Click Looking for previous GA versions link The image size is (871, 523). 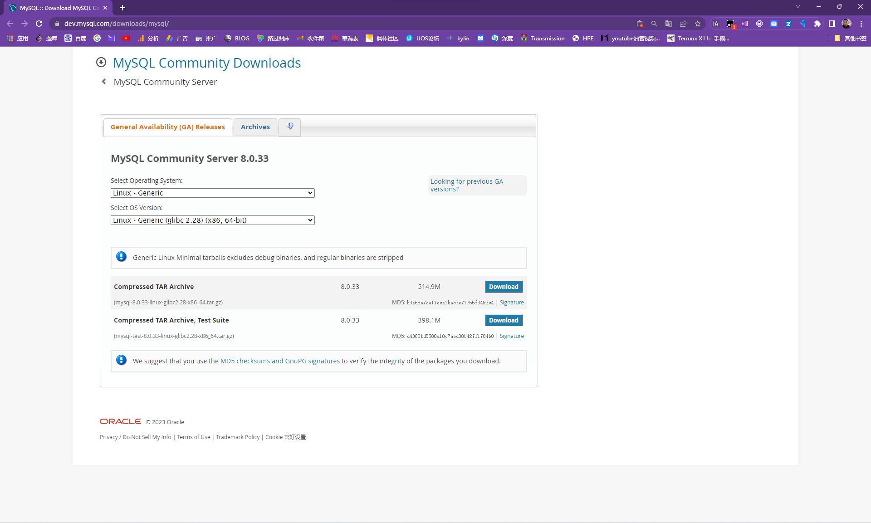467,185
